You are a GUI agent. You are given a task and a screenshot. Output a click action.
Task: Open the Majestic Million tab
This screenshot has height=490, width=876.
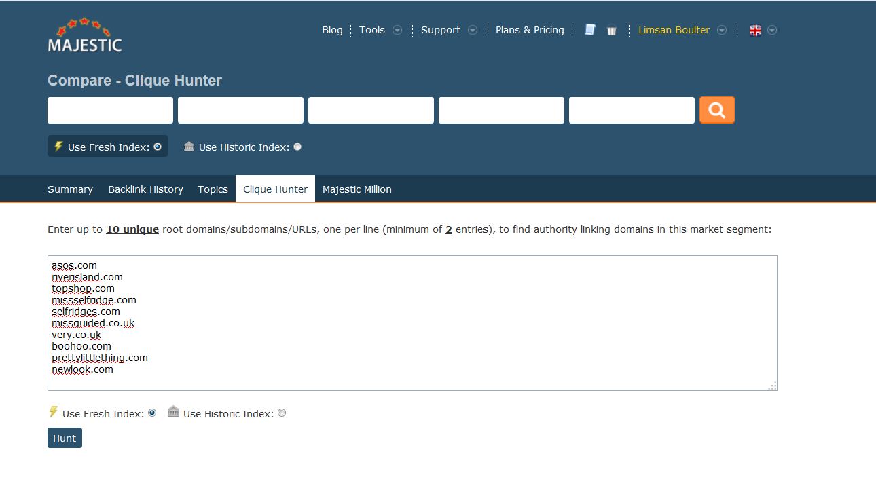click(357, 189)
